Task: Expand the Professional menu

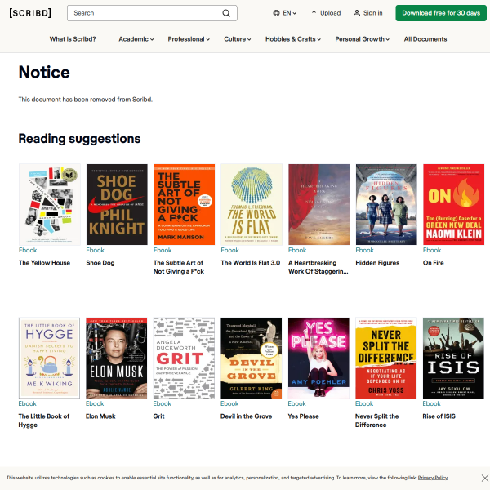Action: (189, 39)
